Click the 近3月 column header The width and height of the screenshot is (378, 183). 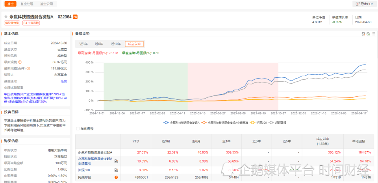pos(166,141)
